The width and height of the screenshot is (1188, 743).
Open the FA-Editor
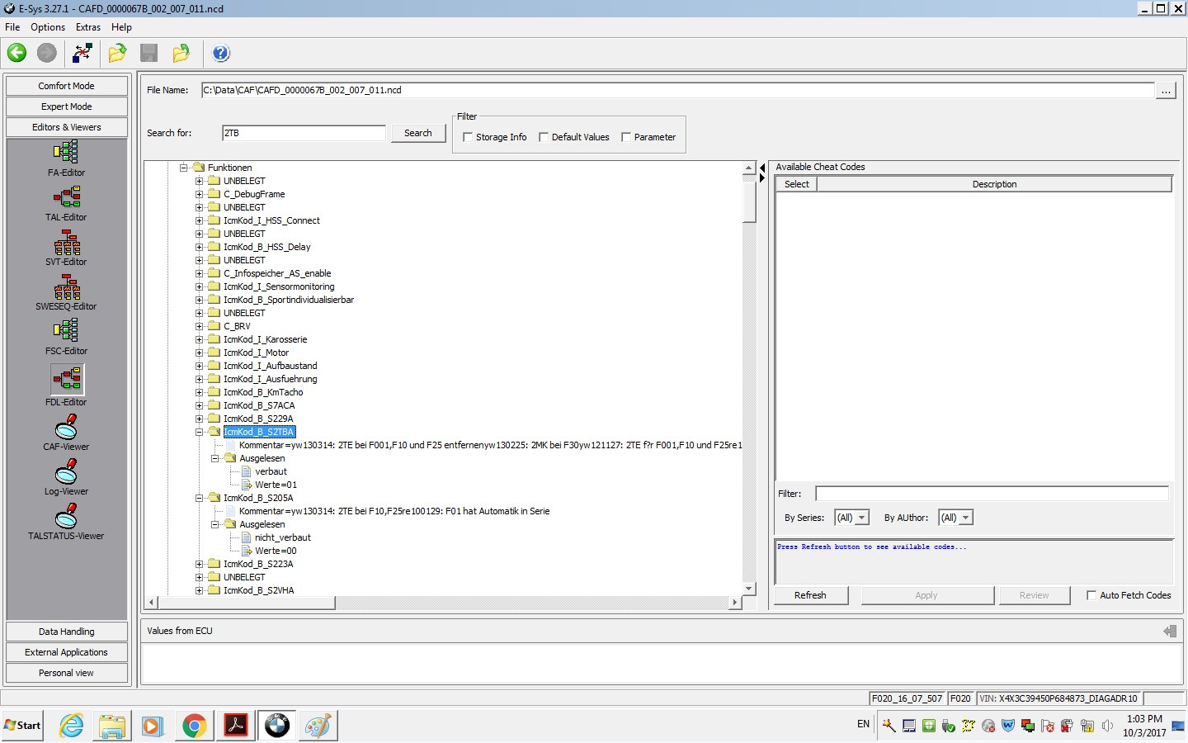click(66, 159)
